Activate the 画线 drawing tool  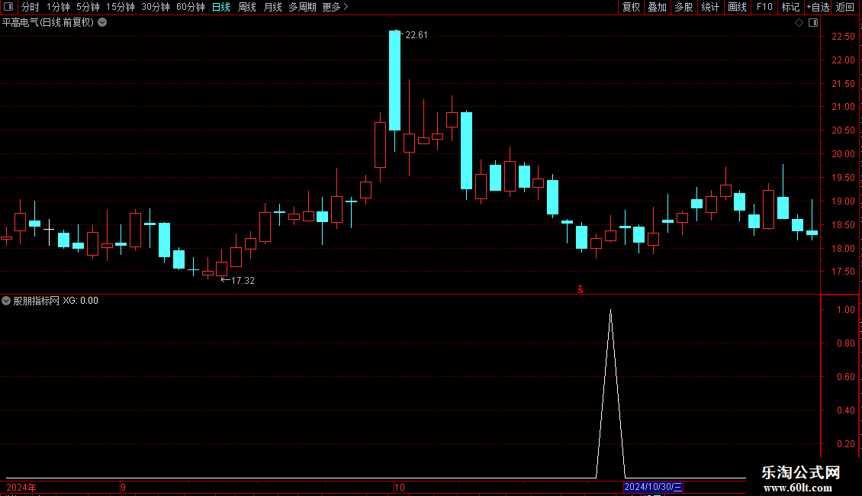(x=737, y=7)
